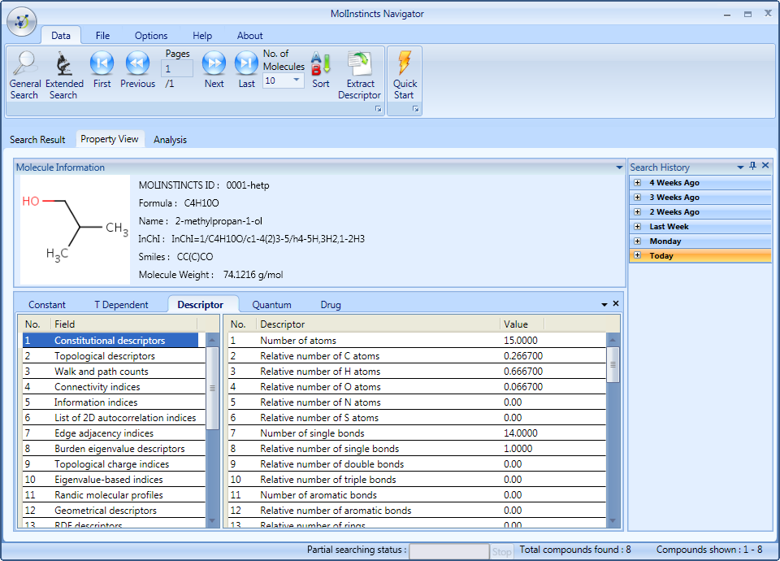Image resolution: width=780 pixels, height=561 pixels.
Task: Select Connectivity indices field row
Action: 114,387
